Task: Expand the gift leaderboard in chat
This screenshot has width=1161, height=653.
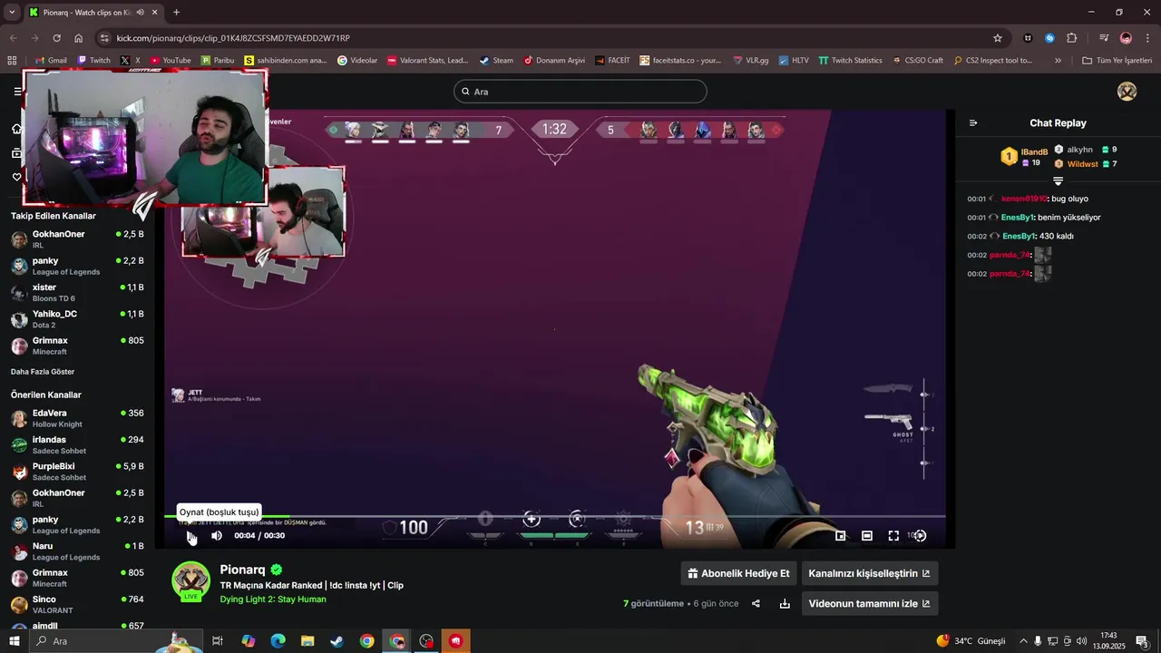Action: click(x=1058, y=181)
